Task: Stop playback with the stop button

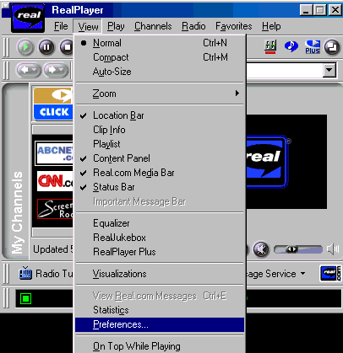Action: 67,47
